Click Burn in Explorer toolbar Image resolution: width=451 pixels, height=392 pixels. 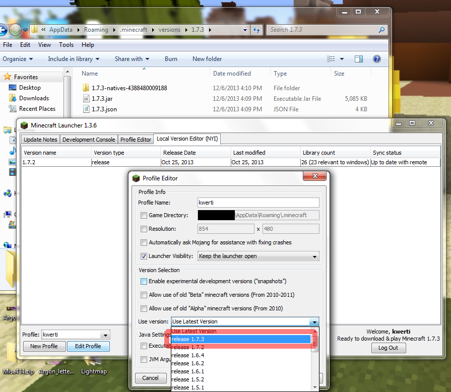[171, 59]
